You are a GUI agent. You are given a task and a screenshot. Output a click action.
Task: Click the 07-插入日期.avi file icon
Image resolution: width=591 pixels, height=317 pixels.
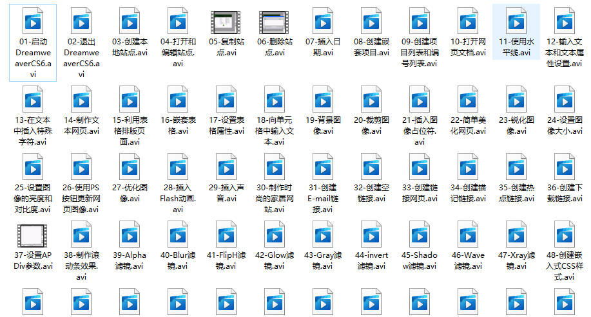pos(323,21)
